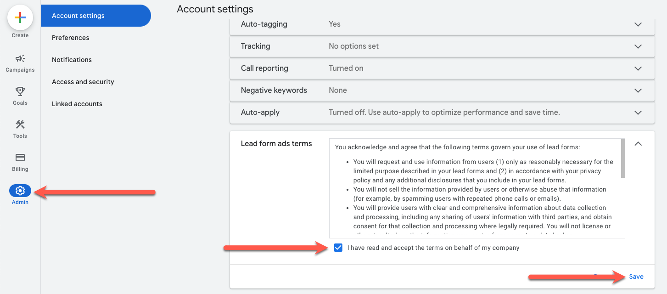Open Tools via the wrench icon

tap(20, 124)
